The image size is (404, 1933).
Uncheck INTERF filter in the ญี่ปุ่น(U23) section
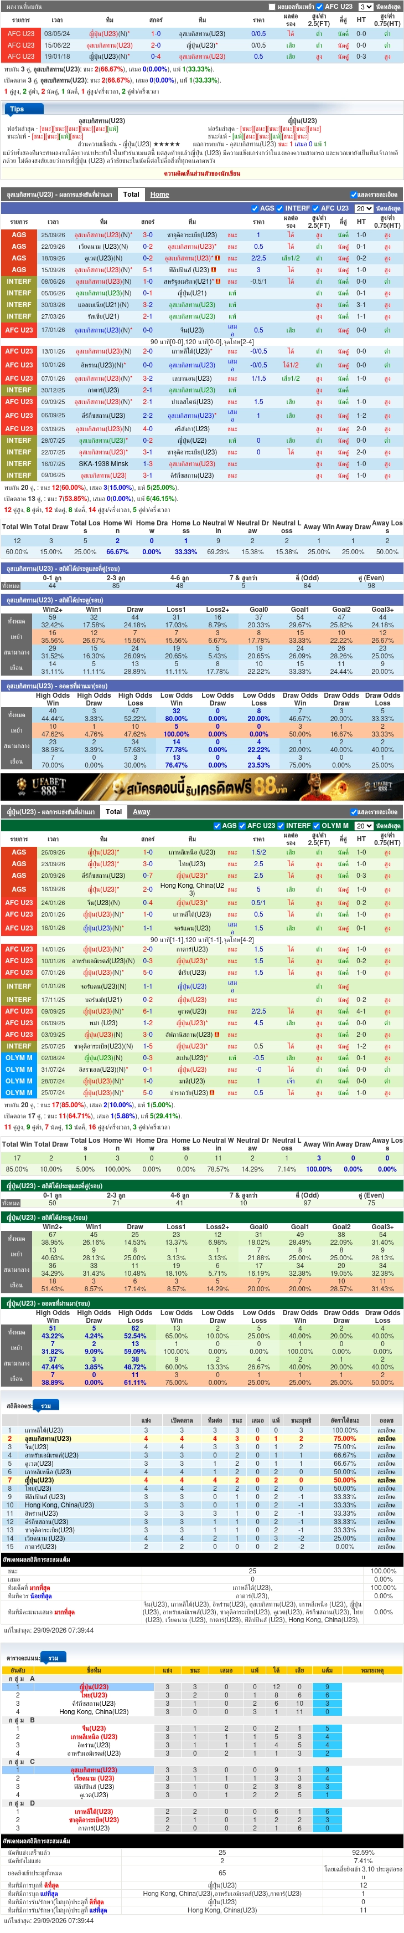[x=281, y=825]
